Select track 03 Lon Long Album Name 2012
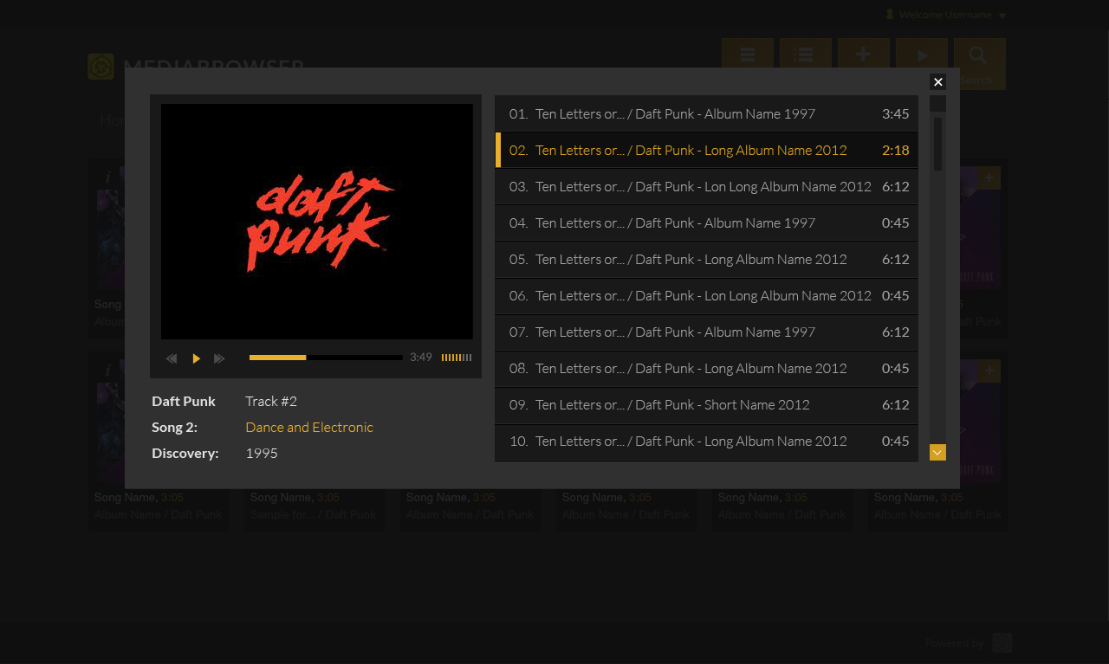 tap(706, 186)
